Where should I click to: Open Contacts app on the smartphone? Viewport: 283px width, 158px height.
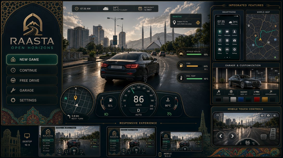pos(234,31)
